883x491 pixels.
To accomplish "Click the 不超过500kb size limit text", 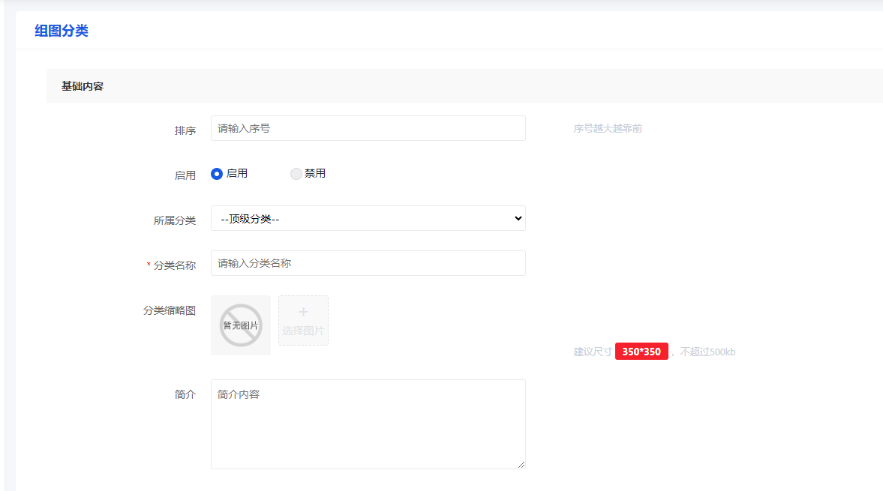I will coord(707,352).
